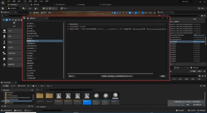Click the Outliner settings gear icon
The image size is (207, 113).
205,16
